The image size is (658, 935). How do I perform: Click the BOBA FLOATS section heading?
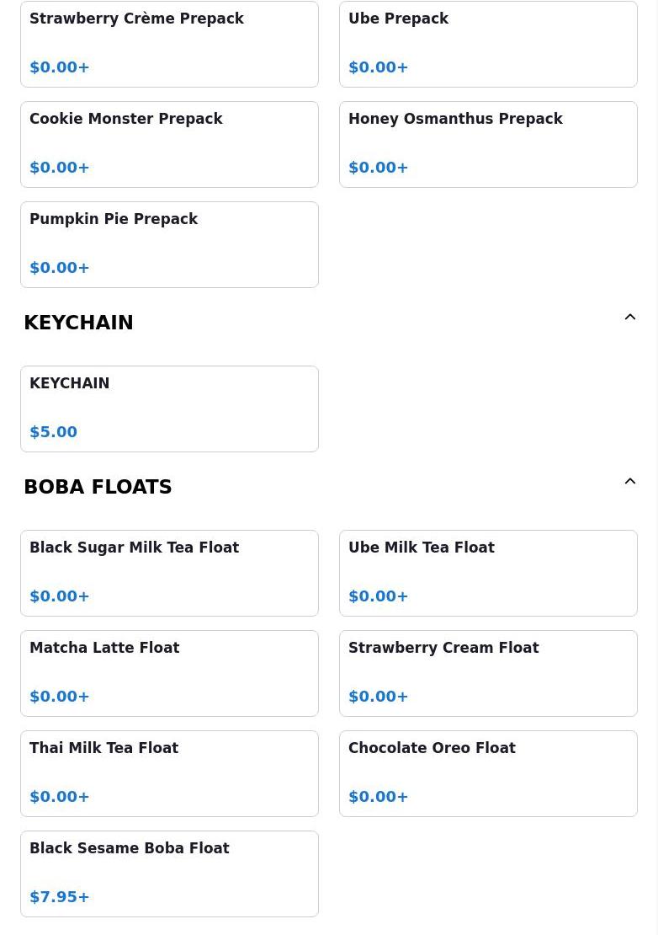click(x=98, y=487)
